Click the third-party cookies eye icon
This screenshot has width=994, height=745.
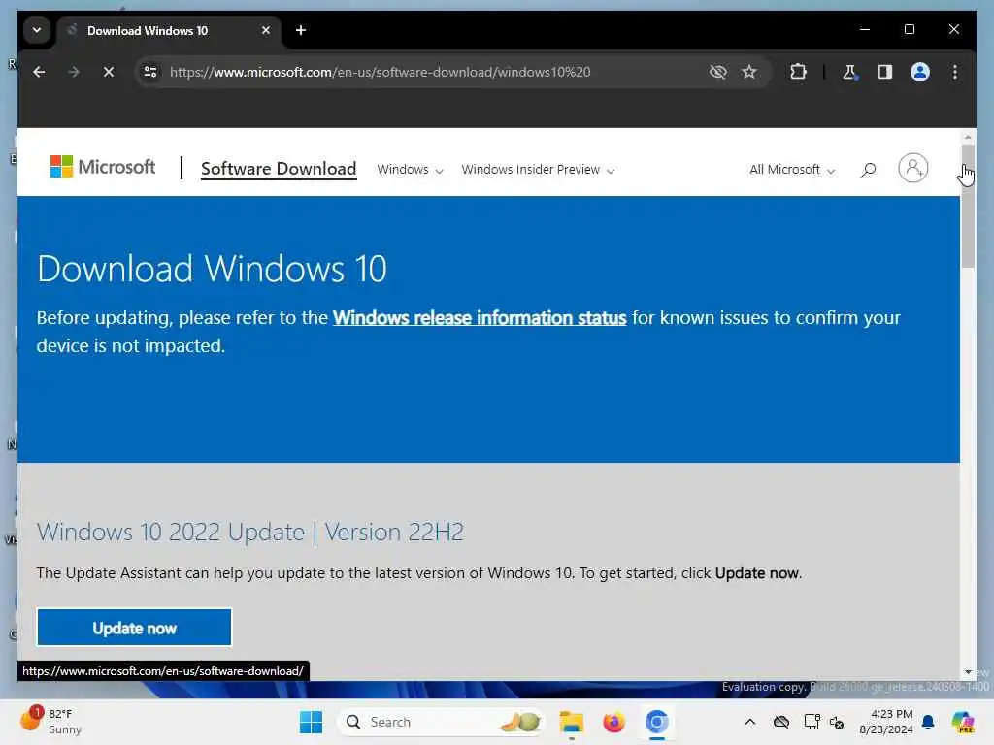click(x=717, y=72)
